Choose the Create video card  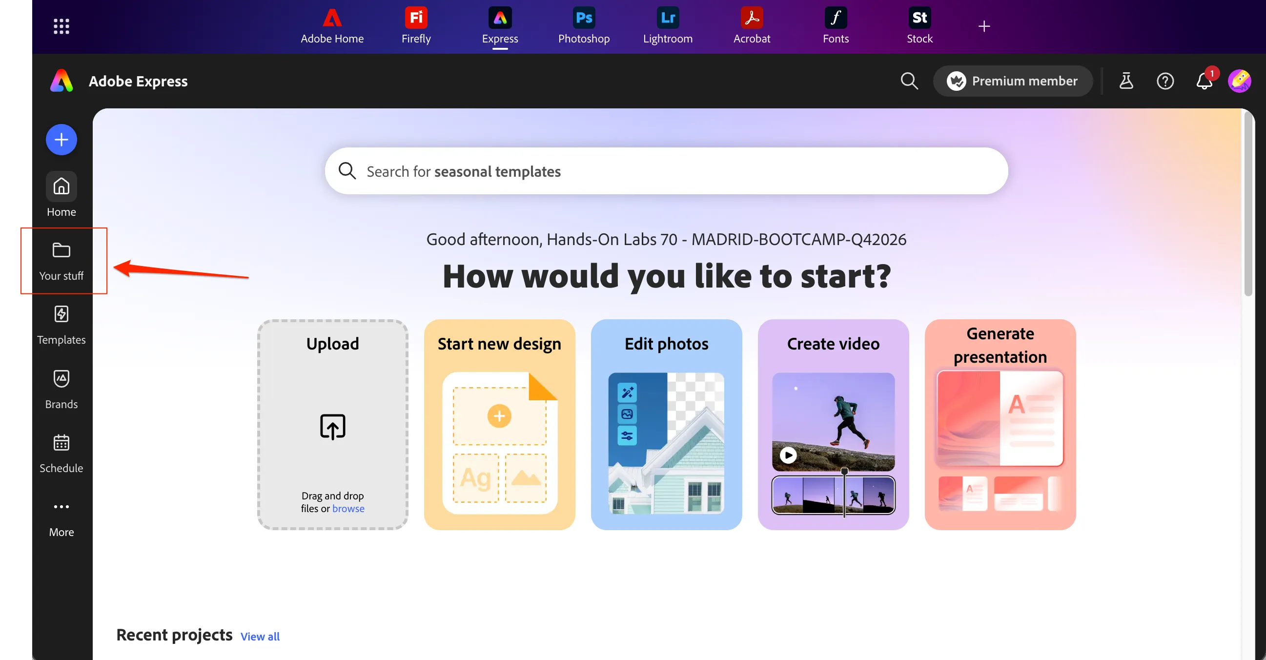click(x=834, y=425)
